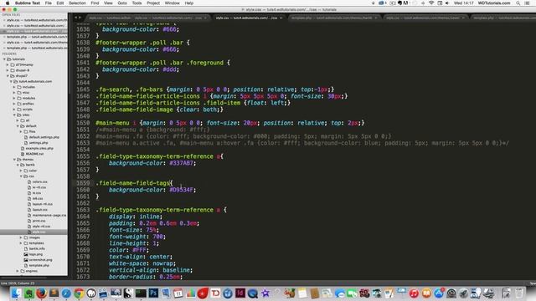This screenshot has width=536, height=301.
Task: Launch Photoshop from the Dock
Action: click(x=153, y=293)
